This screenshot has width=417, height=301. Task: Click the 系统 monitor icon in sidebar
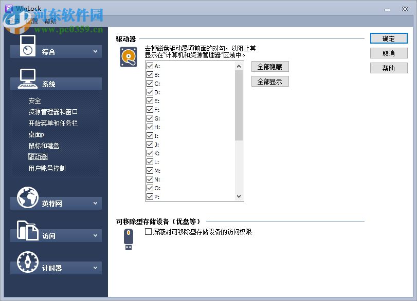[27, 77]
